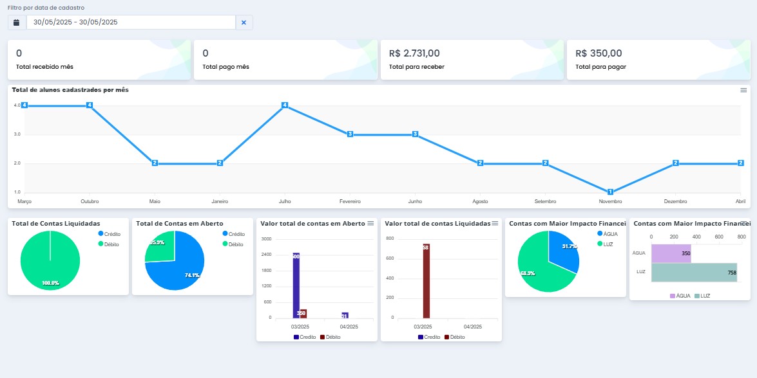Open the menu icon of the alunos cadastrados chart
Viewport: 757px width, 378px height.
pyautogui.click(x=743, y=90)
